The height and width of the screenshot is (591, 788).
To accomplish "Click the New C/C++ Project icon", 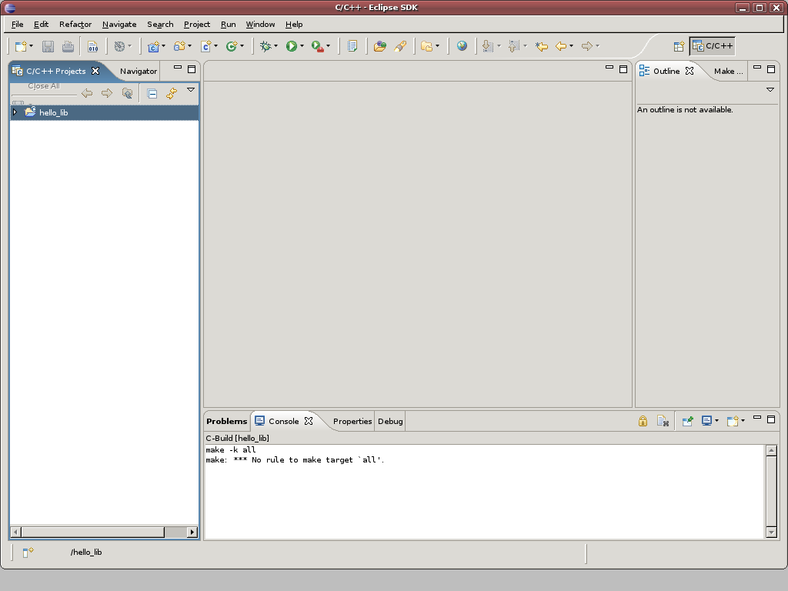I will click(x=153, y=46).
